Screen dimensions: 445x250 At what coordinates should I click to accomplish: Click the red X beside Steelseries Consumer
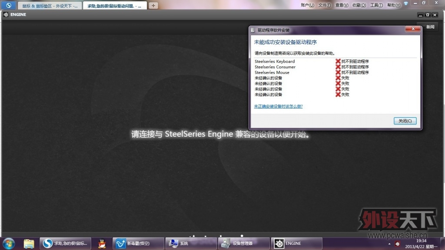coord(338,67)
